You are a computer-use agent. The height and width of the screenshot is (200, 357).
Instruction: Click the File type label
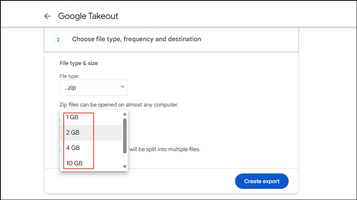[69, 76]
